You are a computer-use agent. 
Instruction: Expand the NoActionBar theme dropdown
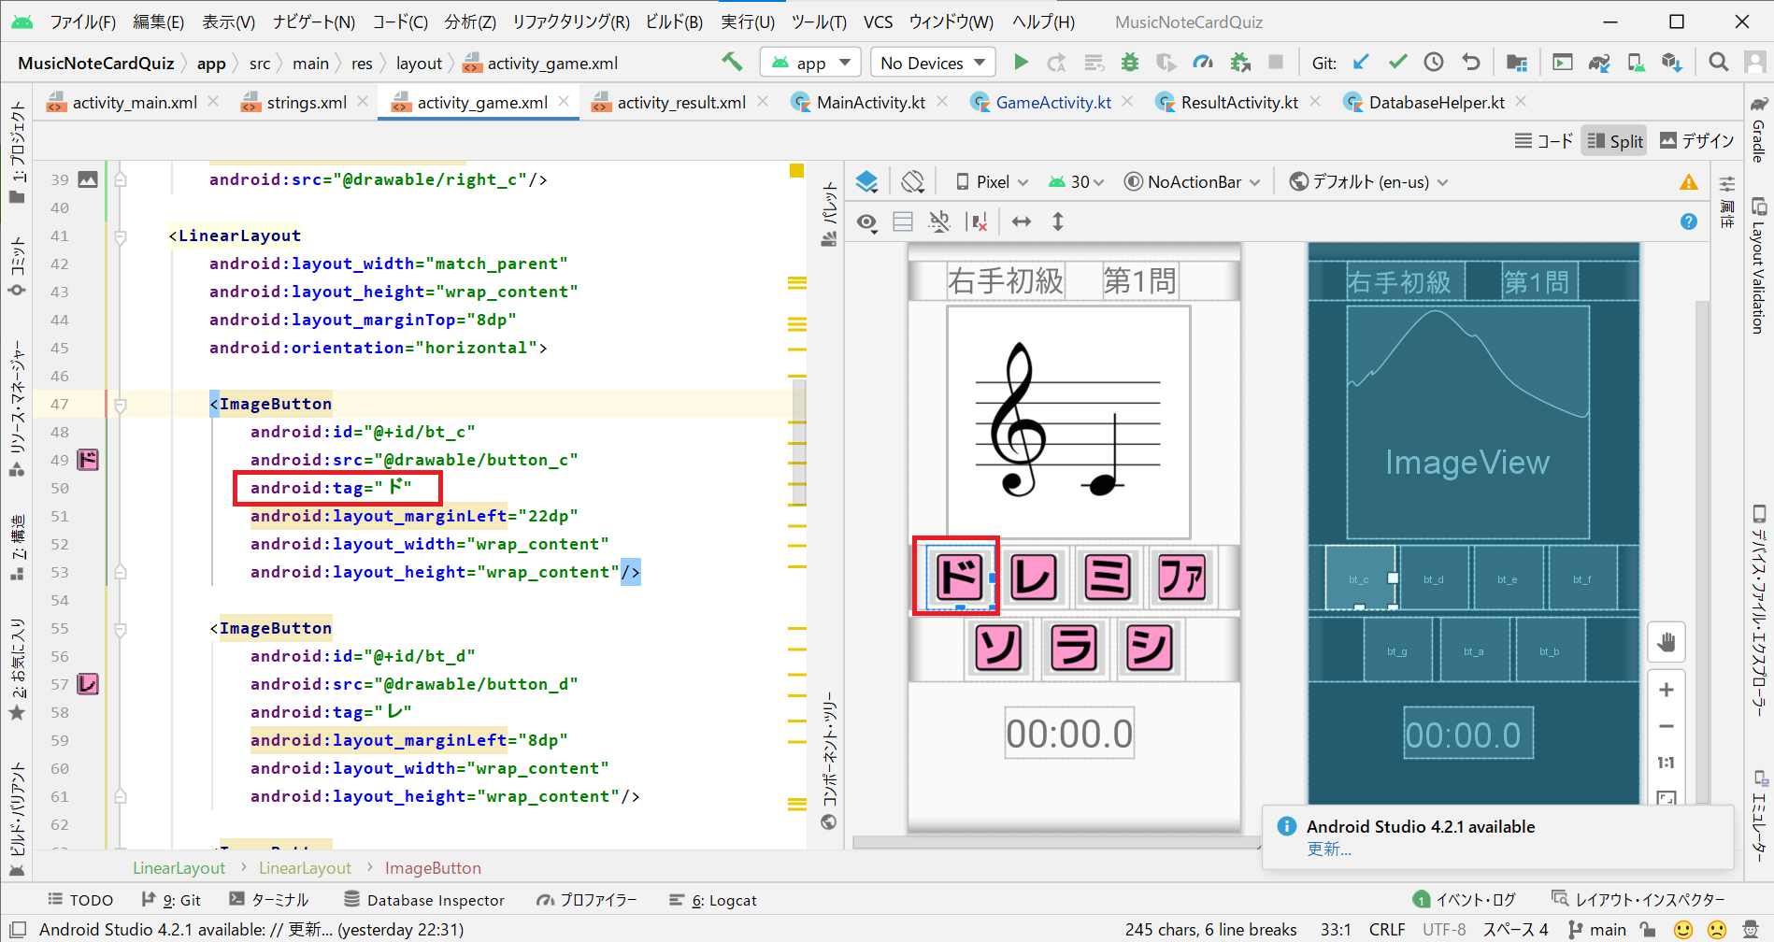(1193, 182)
